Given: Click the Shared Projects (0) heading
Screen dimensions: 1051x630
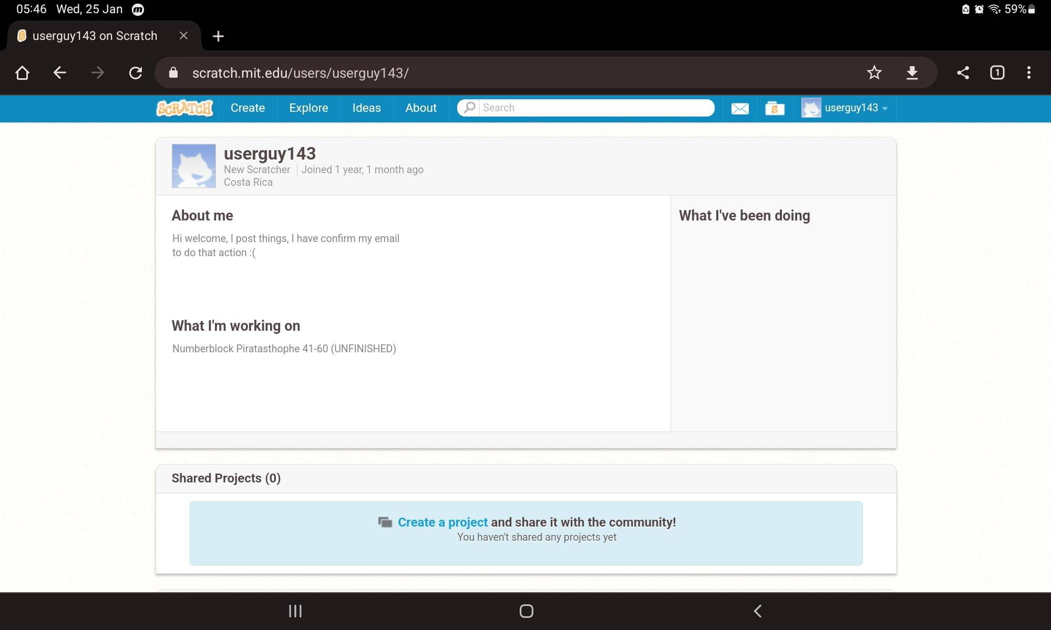Looking at the screenshot, I should [x=226, y=478].
